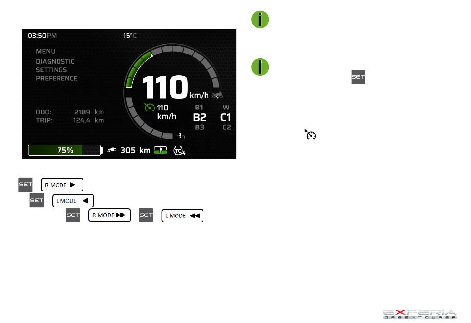Click the L MODE single arrow button
The height and width of the screenshot is (323, 471).
point(73,201)
